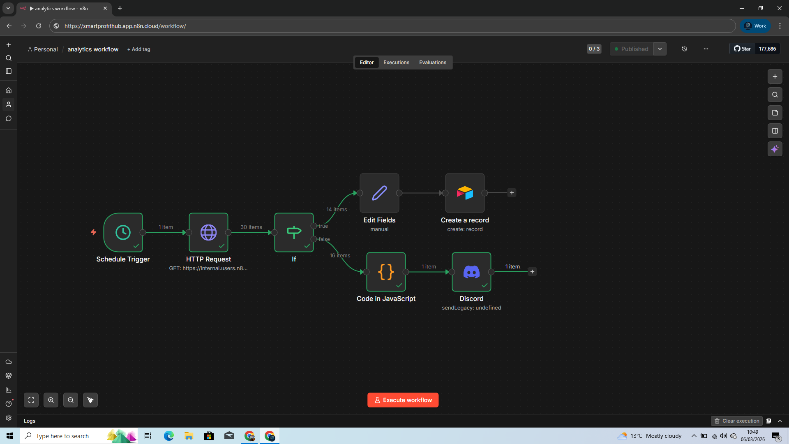Click the Execute workflow button
789x444 pixels.
[x=403, y=400]
